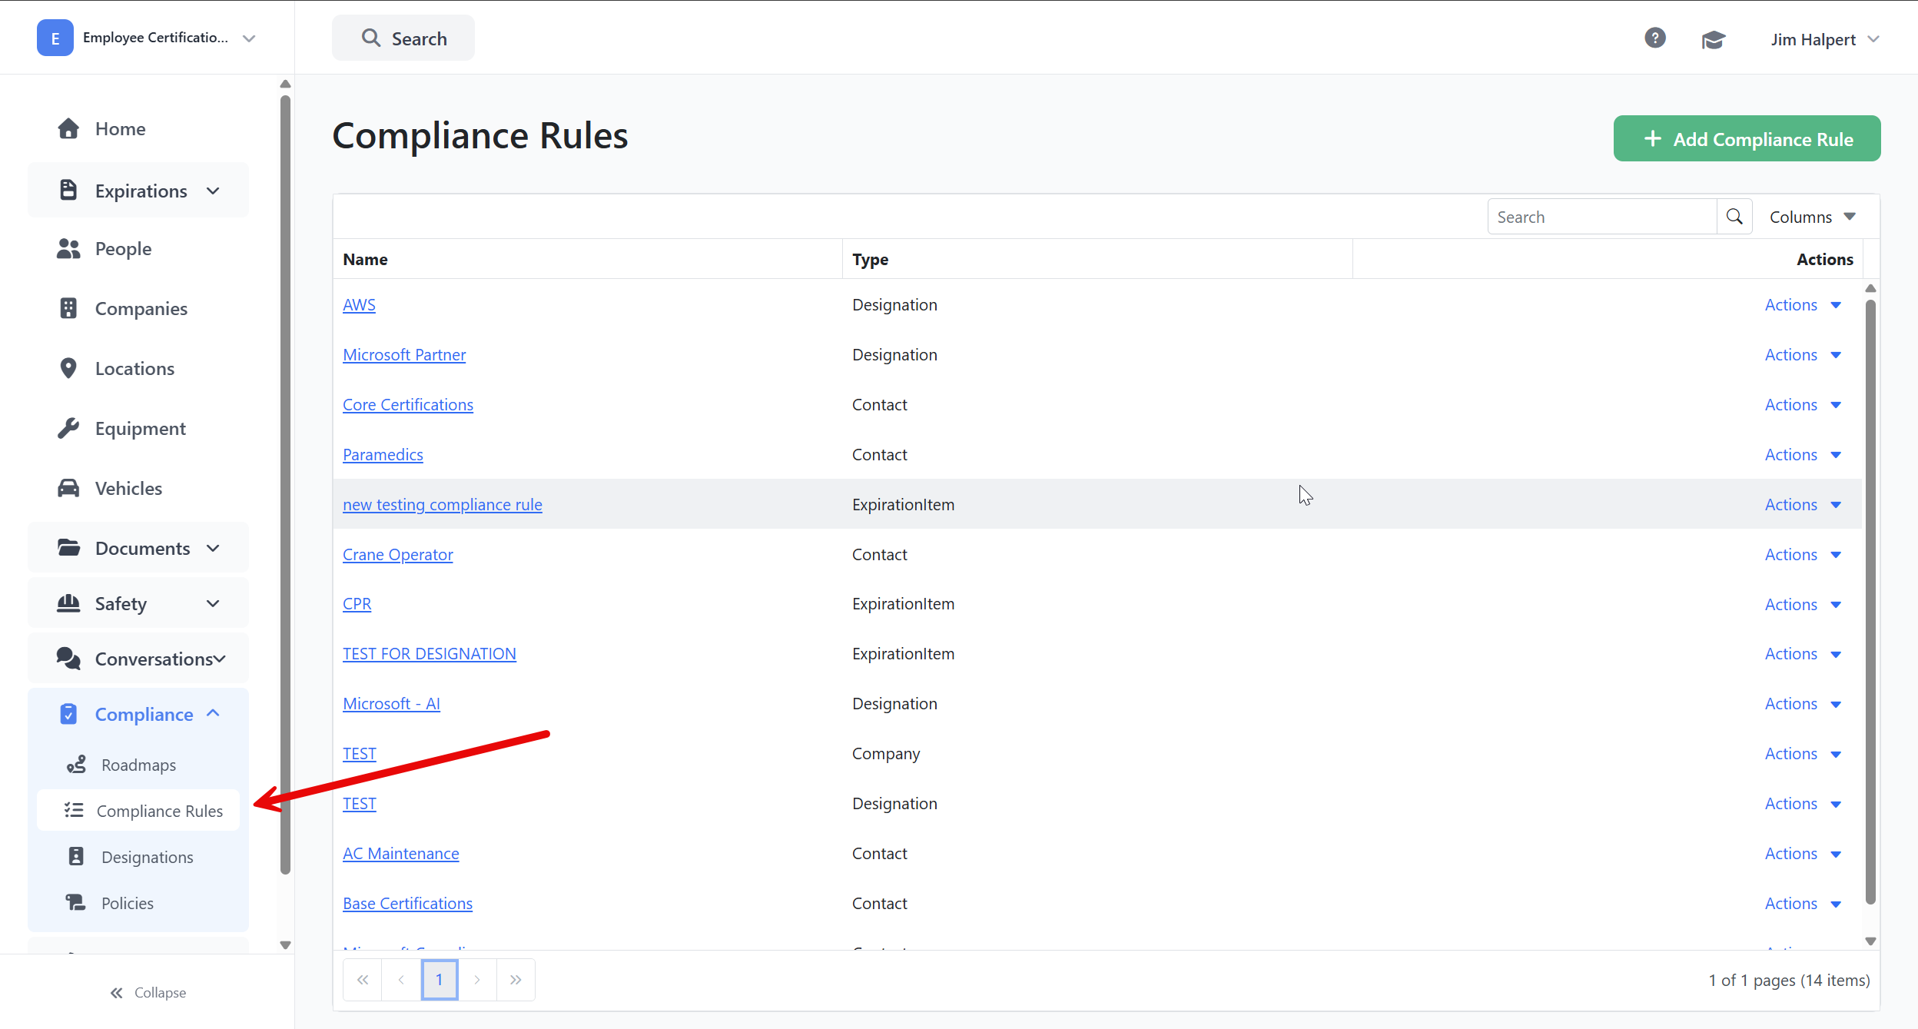Image resolution: width=1918 pixels, height=1029 pixels.
Task: Select the Equipment wrench icon
Action: pos(68,428)
